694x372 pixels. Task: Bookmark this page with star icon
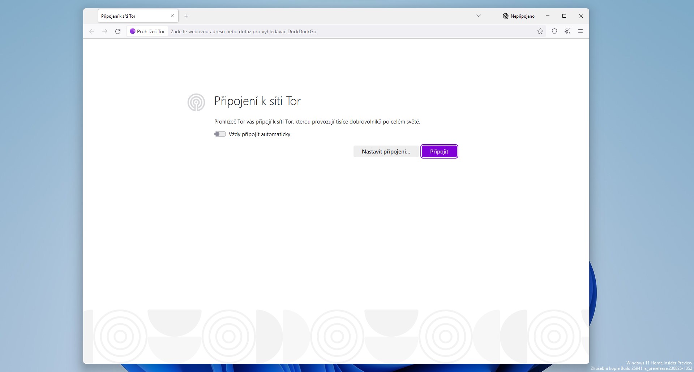tap(540, 31)
